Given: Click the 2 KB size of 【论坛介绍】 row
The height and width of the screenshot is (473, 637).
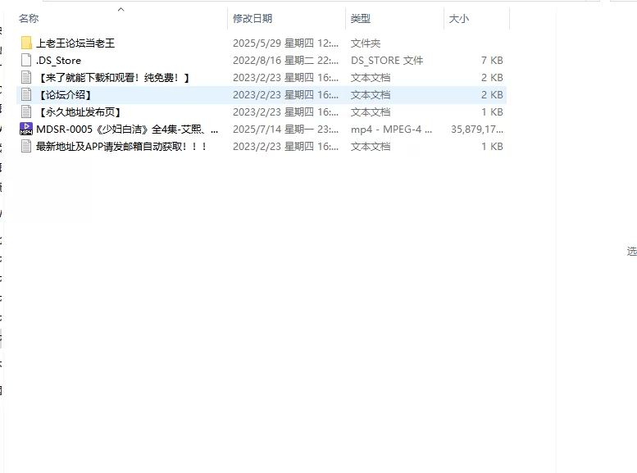Looking at the screenshot, I should click(492, 94).
